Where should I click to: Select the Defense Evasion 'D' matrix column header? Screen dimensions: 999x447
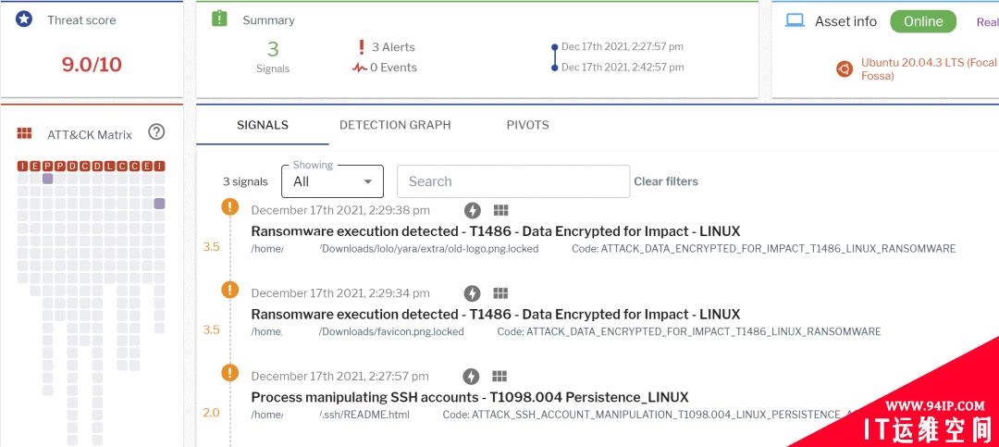pyautogui.click(x=73, y=167)
